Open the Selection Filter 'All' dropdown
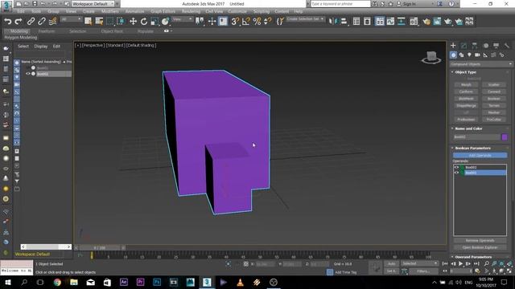The width and height of the screenshot is (515, 289). click(x=71, y=19)
